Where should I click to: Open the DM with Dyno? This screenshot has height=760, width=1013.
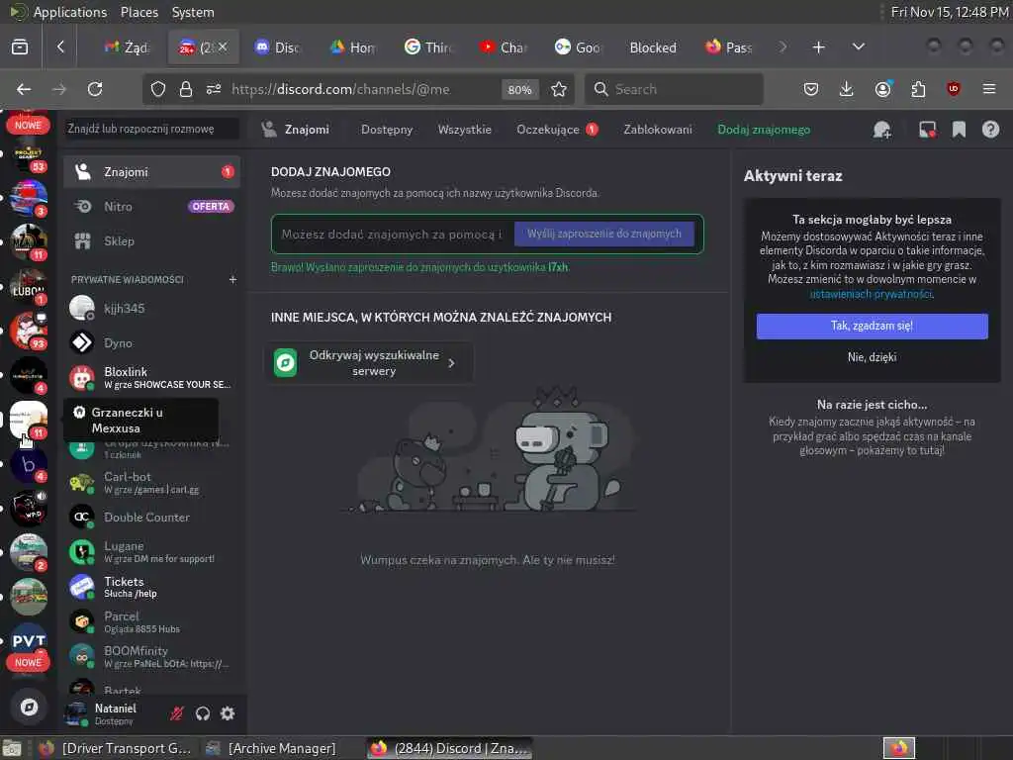click(151, 343)
